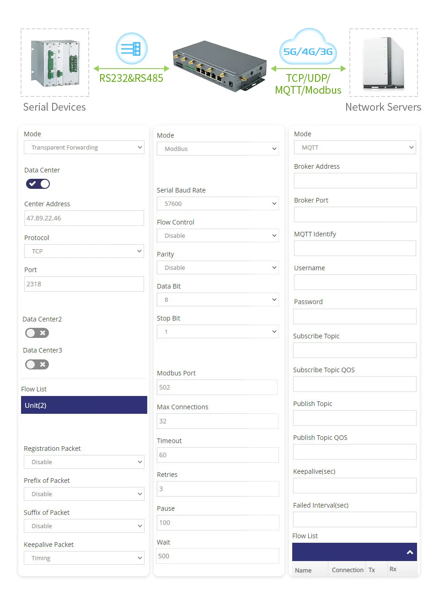
Task: Enable the Data Center3 switch
Action: [37, 364]
